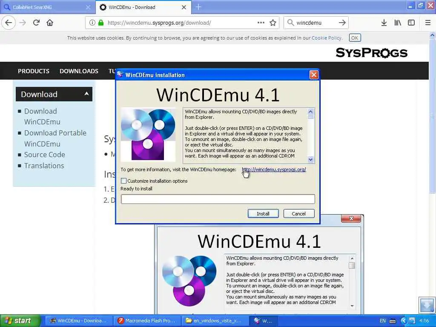
Task: Open the Translations sidebar link
Action: 44,166
